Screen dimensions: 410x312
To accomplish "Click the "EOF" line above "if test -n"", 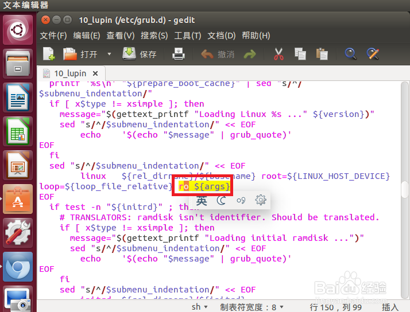I will coord(47,197).
